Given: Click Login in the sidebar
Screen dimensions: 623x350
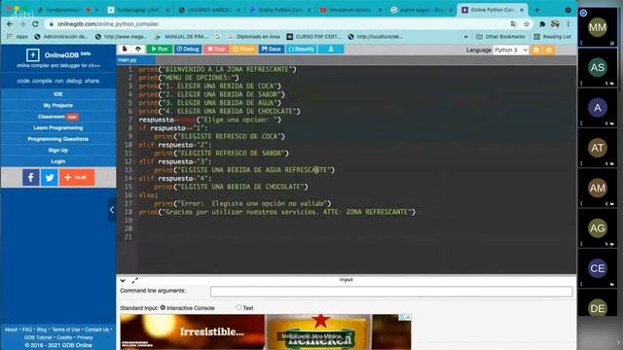Looking at the screenshot, I should 58,161.
